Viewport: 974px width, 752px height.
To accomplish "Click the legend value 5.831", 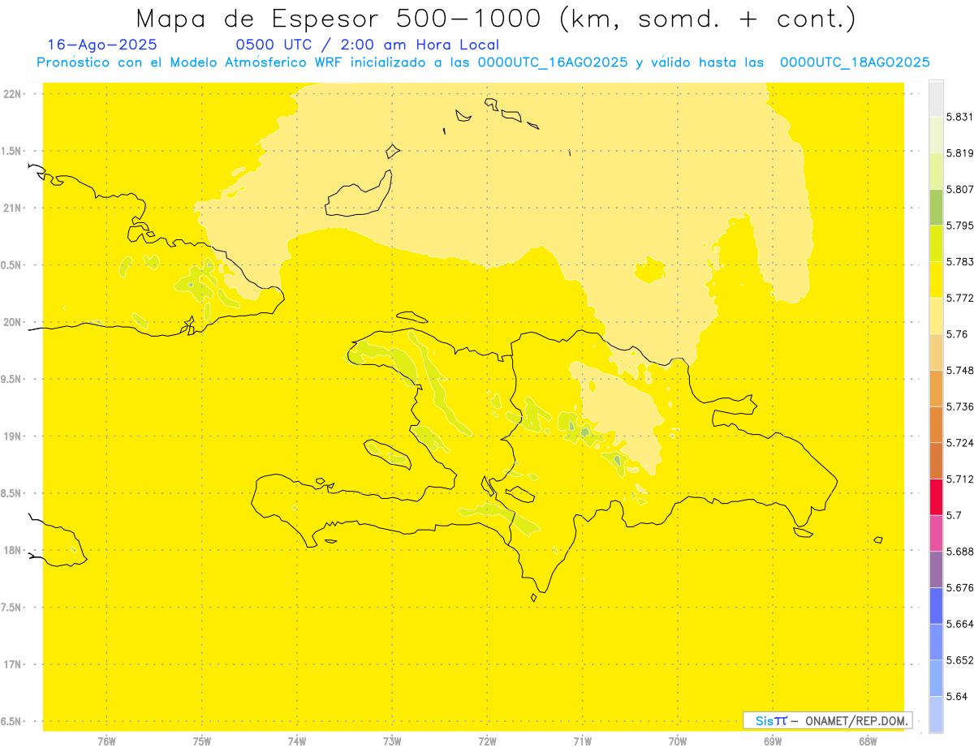I will point(960,117).
